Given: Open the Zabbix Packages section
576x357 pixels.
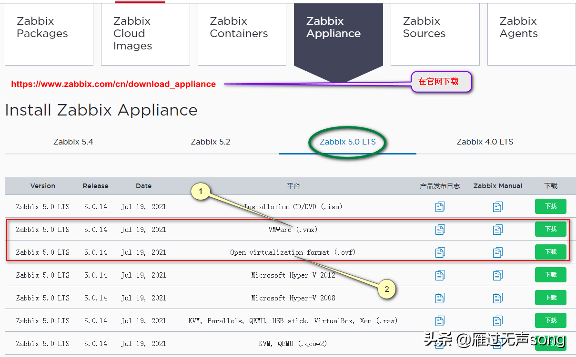Looking at the screenshot, I should [49, 34].
